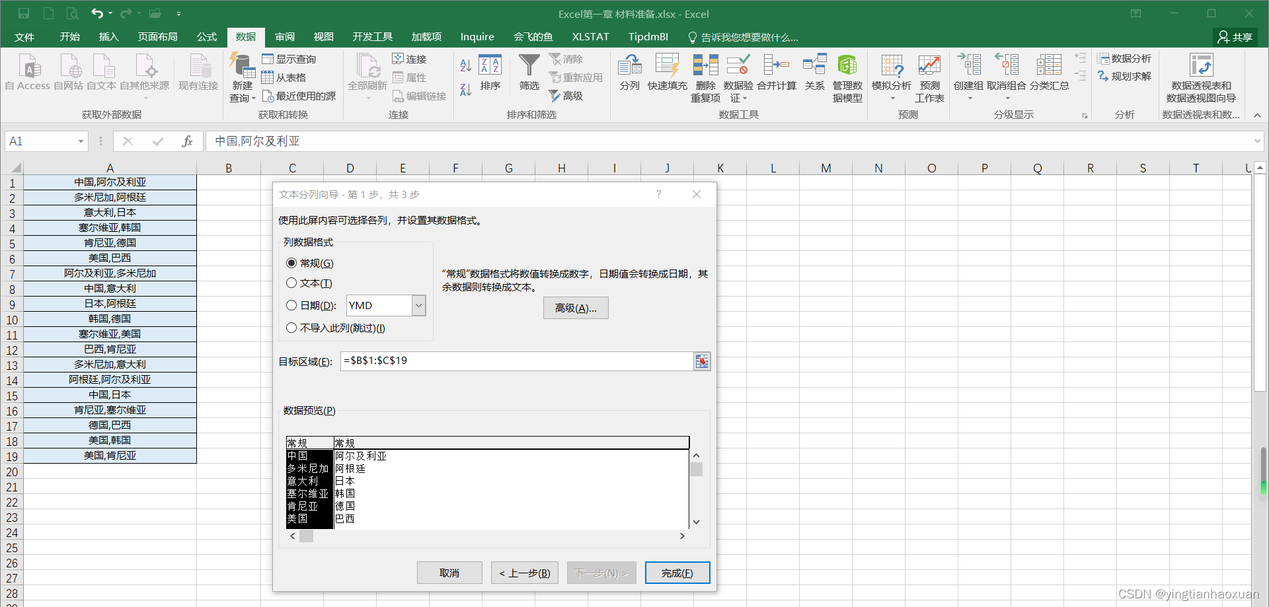Image resolution: width=1269 pixels, height=607 pixels.
Task: Click the Share (共享) button
Action: click(1235, 37)
